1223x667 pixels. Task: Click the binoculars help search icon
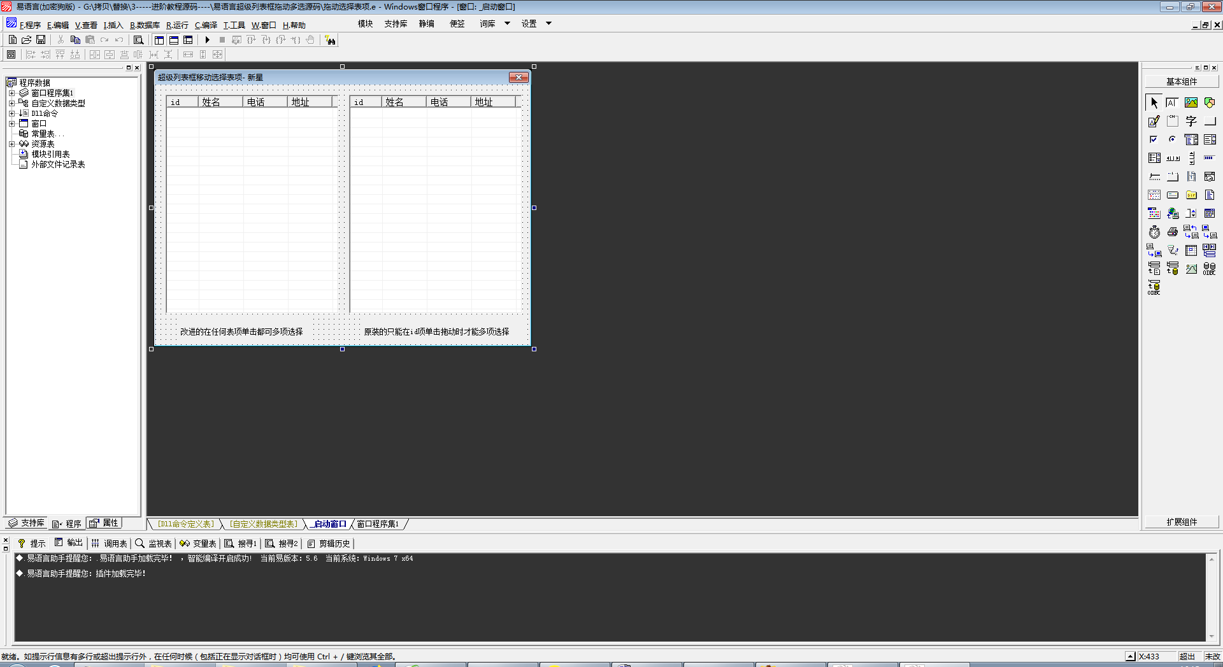pyautogui.click(x=330, y=40)
